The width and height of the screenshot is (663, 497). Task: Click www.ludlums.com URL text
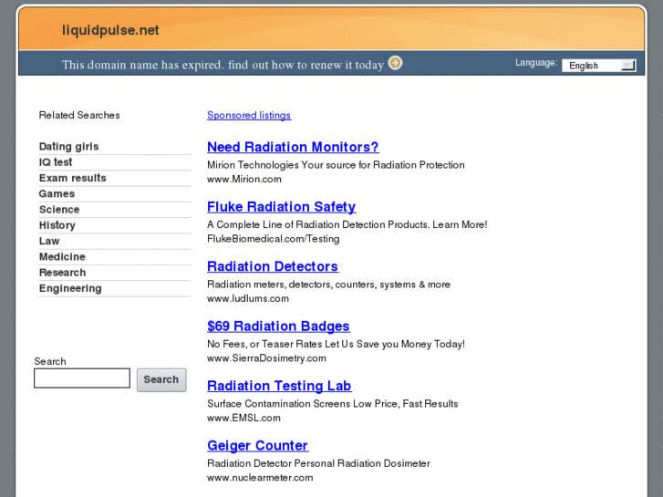(248, 298)
